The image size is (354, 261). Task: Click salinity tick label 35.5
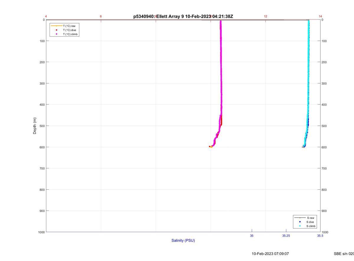point(320,236)
